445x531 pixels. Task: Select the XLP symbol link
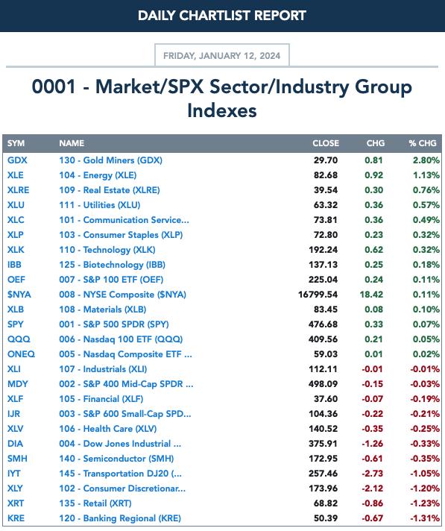16,235
